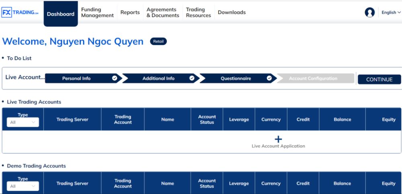Viewport: 402px width, 194px height.
Task: Open Type filter dropdown in Live Trading Accounts
Action: click(23, 122)
